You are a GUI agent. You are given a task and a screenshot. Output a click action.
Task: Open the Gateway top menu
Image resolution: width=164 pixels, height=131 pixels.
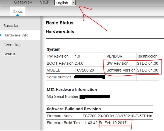point(23,2)
